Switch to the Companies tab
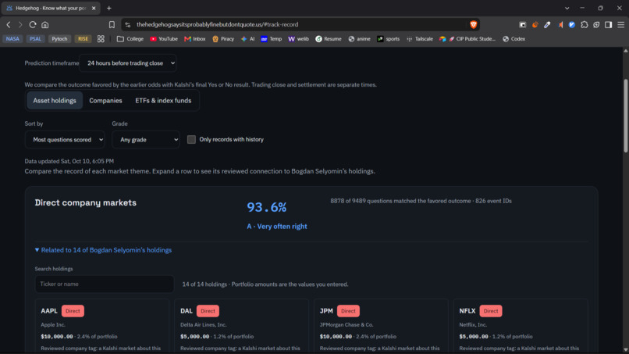This screenshot has width=629, height=354. click(x=105, y=101)
